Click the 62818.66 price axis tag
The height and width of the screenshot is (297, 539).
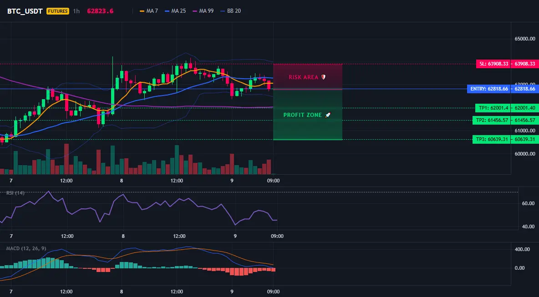[x=525, y=89]
